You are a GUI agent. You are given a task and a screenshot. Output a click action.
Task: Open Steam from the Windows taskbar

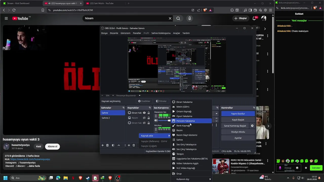[88, 178]
